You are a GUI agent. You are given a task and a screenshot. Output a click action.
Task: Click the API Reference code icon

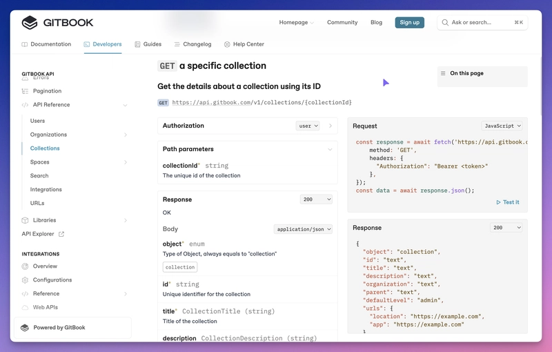[25, 105]
